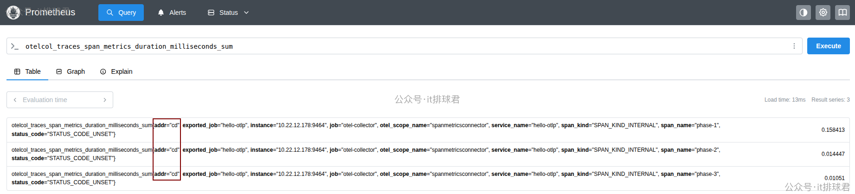Click the Load time: 13ms text

pos(785,100)
